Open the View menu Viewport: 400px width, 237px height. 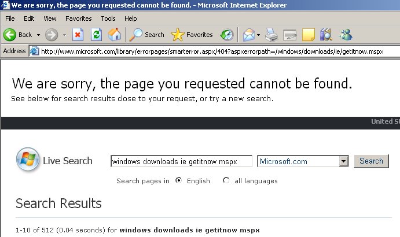pos(50,18)
